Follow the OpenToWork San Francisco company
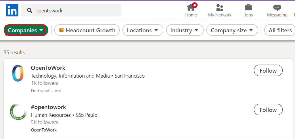The width and height of the screenshot is (295, 139). [268, 71]
